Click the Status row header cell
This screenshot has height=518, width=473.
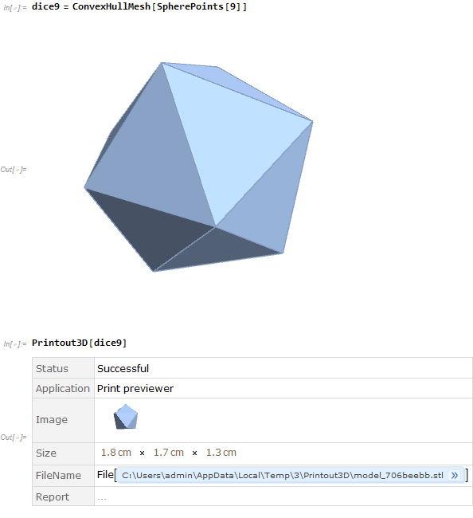tap(63, 368)
